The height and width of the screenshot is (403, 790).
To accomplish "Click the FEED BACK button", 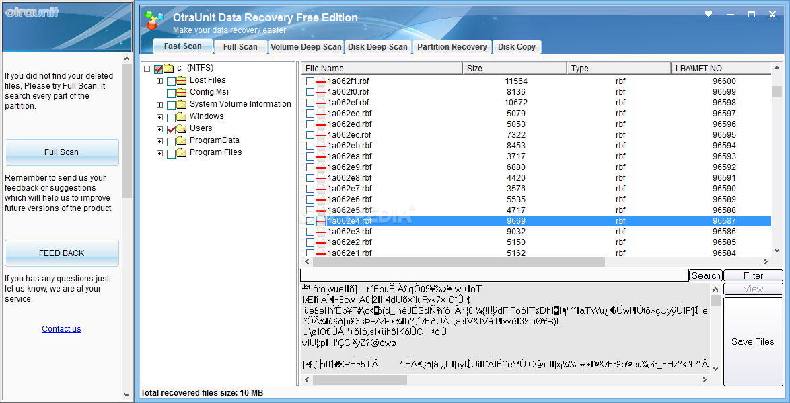I will pos(61,253).
